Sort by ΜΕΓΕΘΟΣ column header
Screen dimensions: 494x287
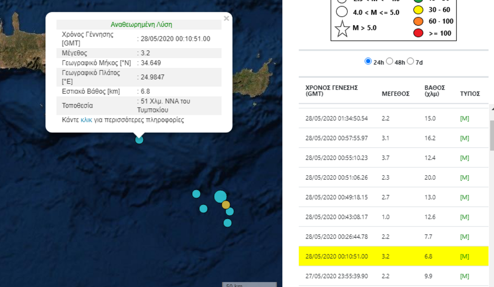[395, 94]
